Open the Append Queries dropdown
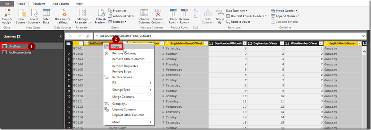 [285, 16]
